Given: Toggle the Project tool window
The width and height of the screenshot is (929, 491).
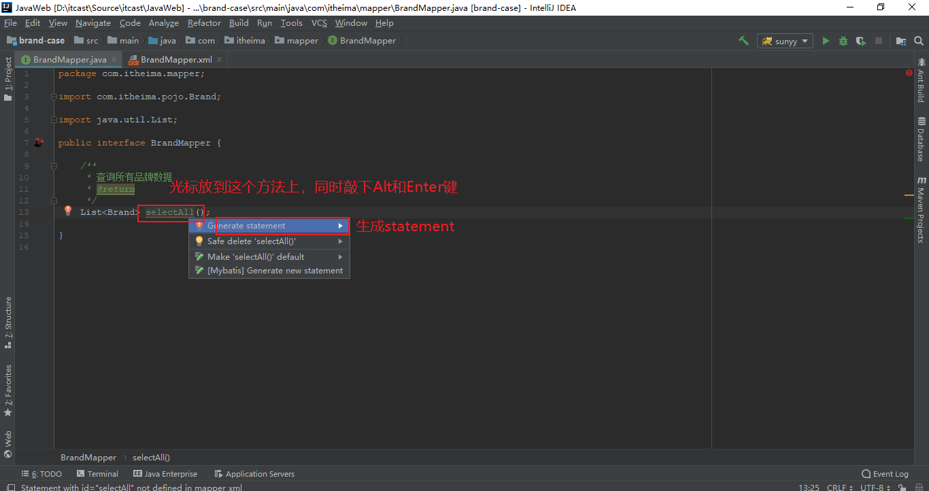Looking at the screenshot, I should tap(8, 78).
